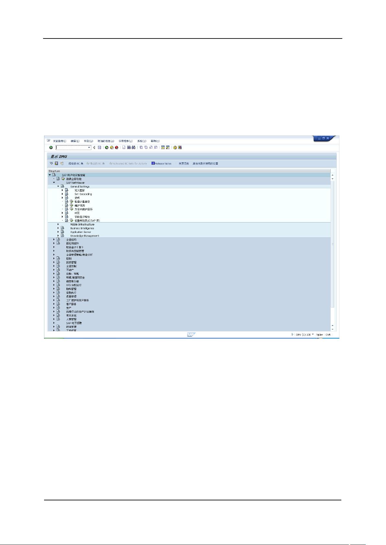The image size is (386, 545).
Task: Click the Generate Shortcut icon
Action: [168, 147]
